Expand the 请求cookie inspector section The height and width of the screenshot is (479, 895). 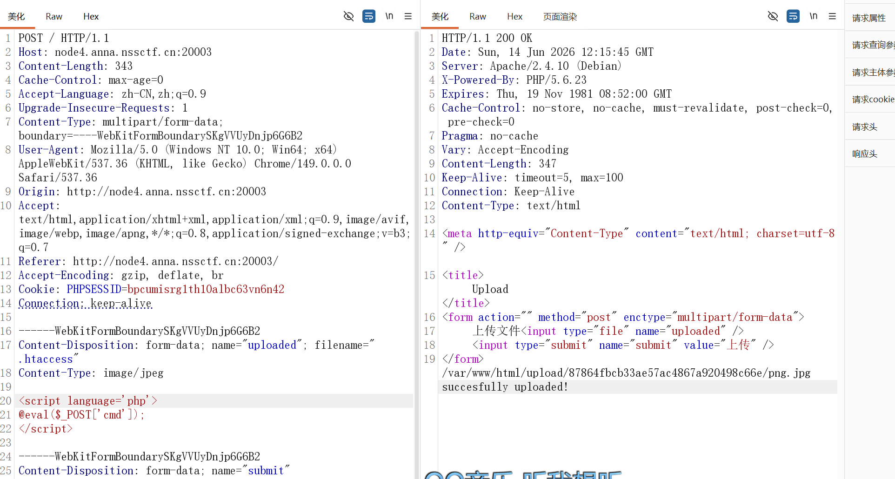click(x=869, y=100)
